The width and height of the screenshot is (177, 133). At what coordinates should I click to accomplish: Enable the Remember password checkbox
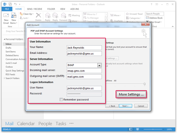click(61, 100)
